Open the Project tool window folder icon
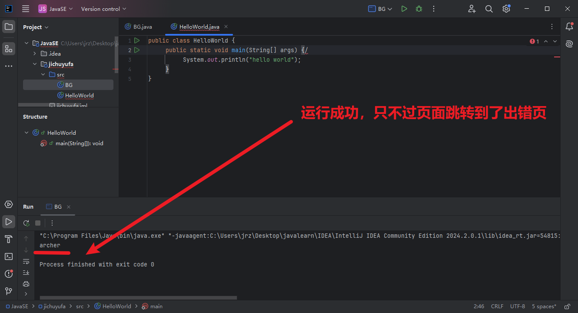This screenshot has height=313, width=578. coord(9,27)
